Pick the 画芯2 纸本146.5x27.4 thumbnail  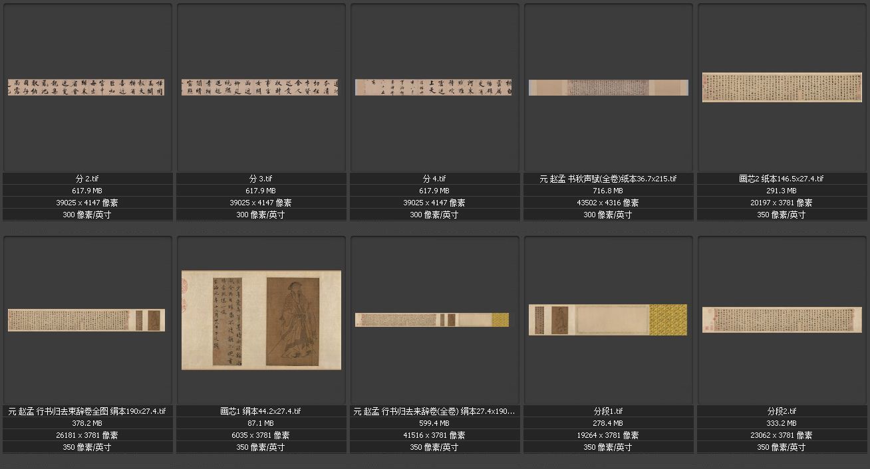782,88
